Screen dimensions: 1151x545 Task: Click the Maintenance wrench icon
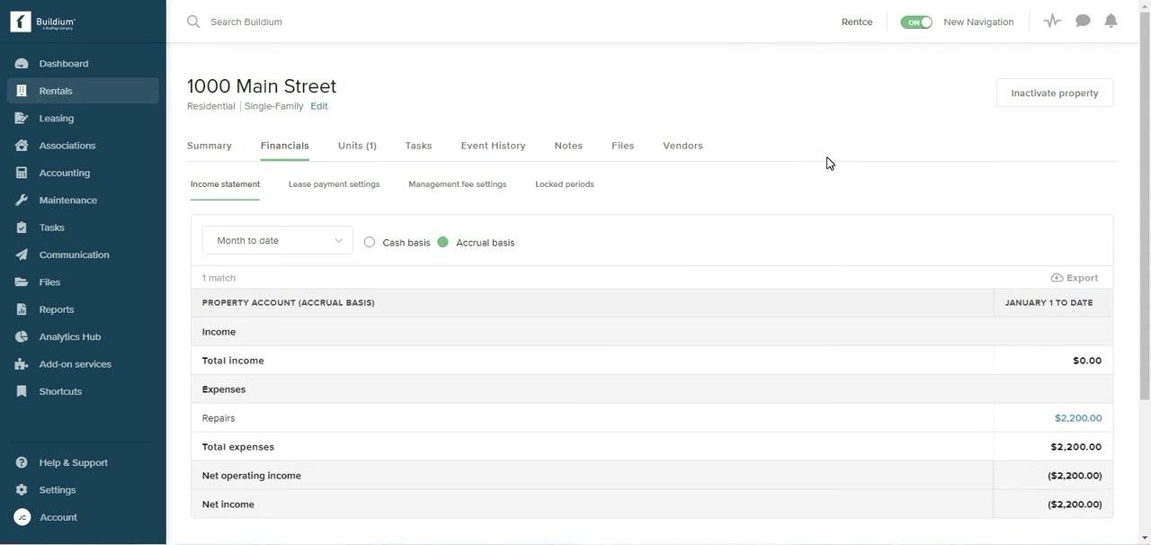pos(22,200)
